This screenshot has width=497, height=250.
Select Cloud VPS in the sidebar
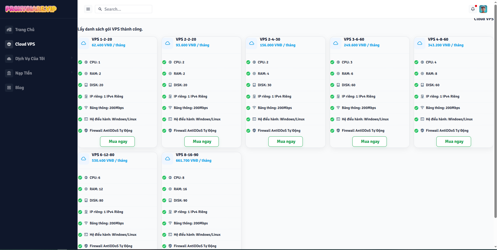pyautogui.click(x=25, y=44)
